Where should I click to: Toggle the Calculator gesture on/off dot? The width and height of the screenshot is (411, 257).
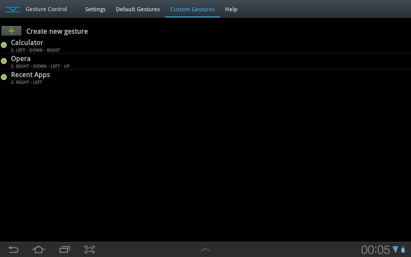coord(4,45)
